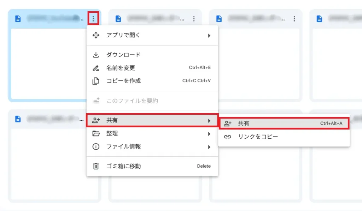Viewport: 362px width, 211px height.
Task: Expand the 整理 submenu arrow
Action: 209,133
